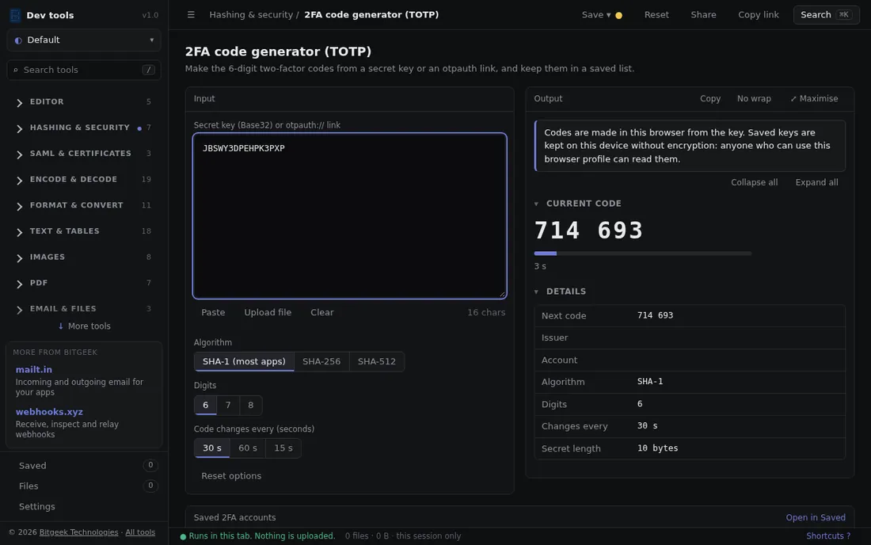
Task: Go to Hashing & security breadcrumb
Action: (x=251, y=15)
